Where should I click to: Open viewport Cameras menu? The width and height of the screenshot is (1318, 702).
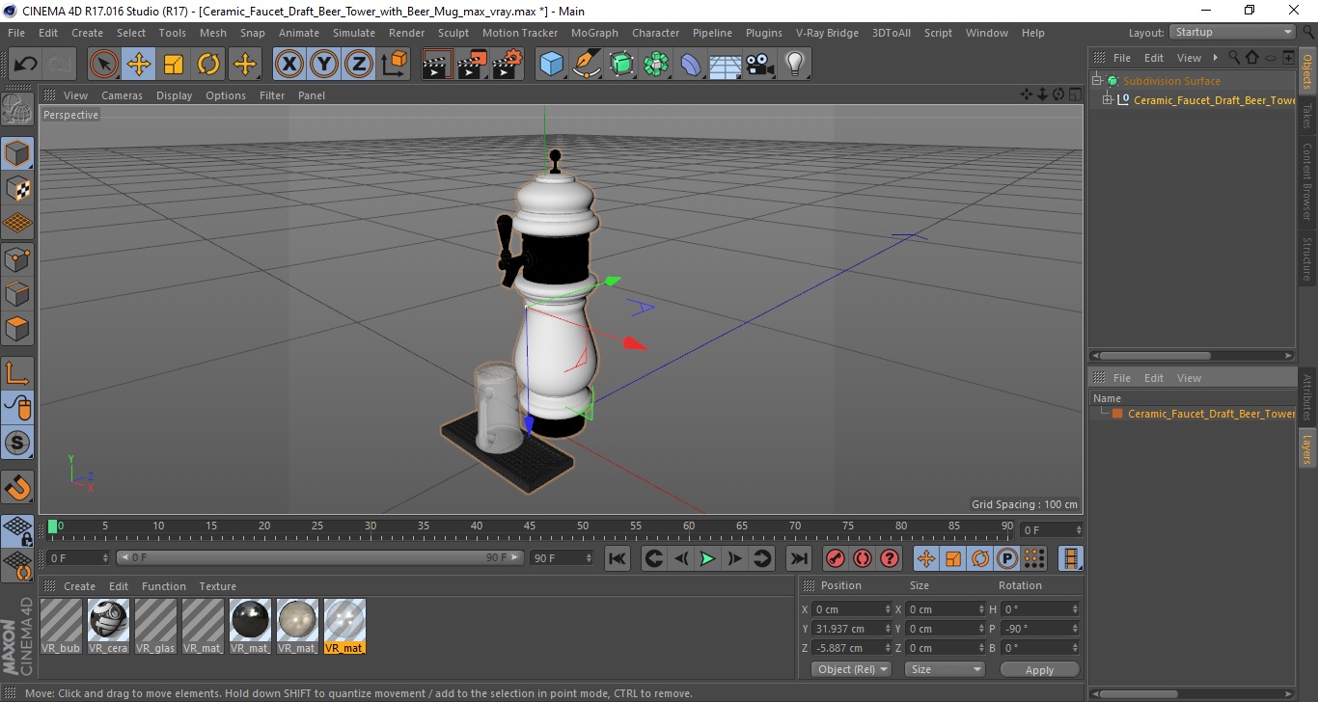[122, 95]
